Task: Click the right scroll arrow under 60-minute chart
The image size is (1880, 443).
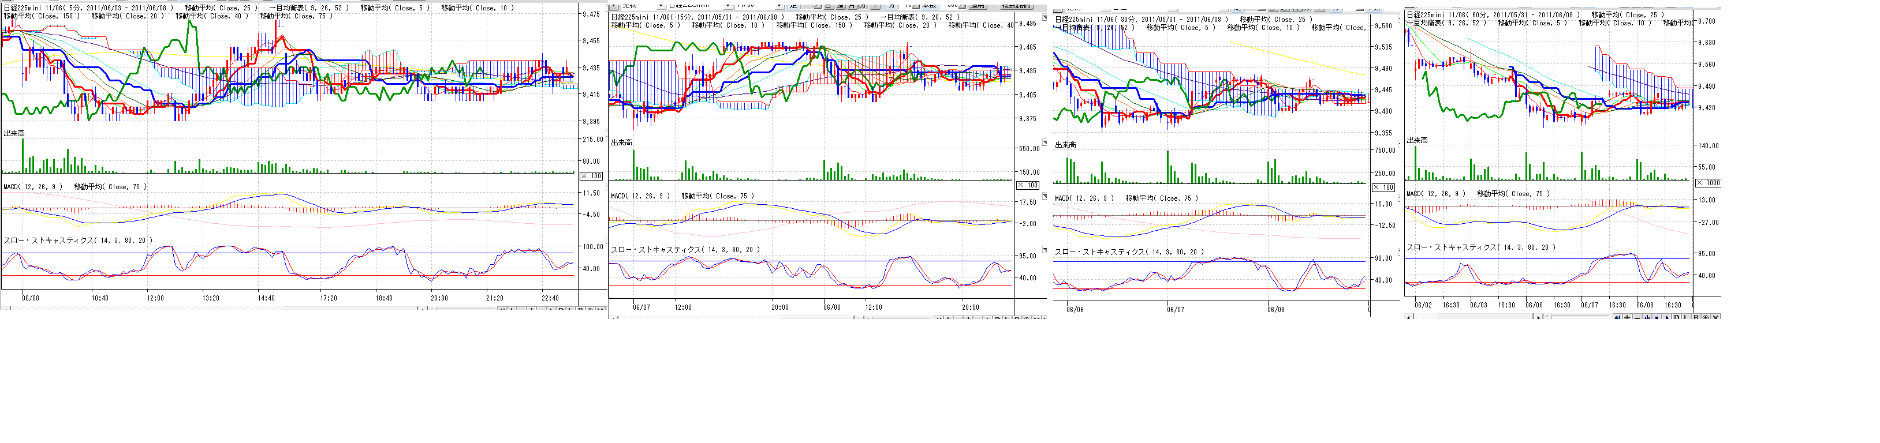Action: 1538,318
